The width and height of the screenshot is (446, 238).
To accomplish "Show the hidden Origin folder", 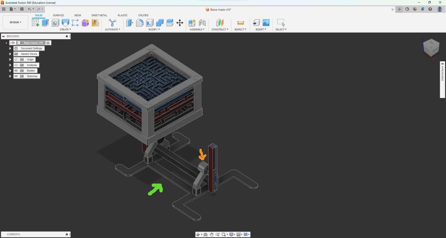I will pos(16,59).
